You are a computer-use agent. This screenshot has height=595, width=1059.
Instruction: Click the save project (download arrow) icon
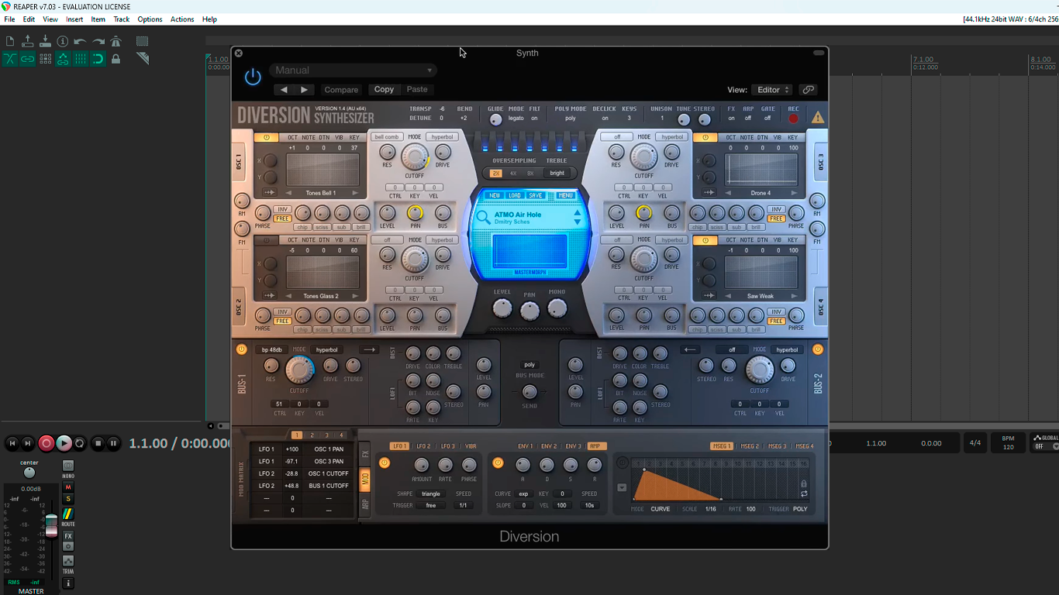45,41
